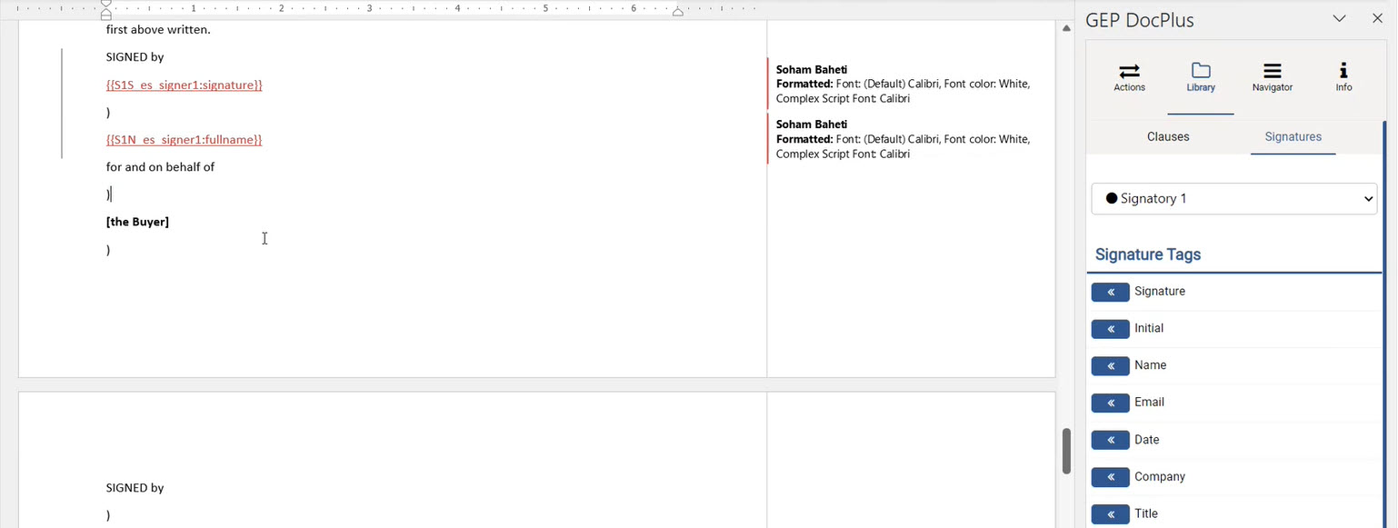This screenshot has width=1398, height=528.
Task: Insert the Signature tag using arrow button
Action: click(x=1110, y=292)
